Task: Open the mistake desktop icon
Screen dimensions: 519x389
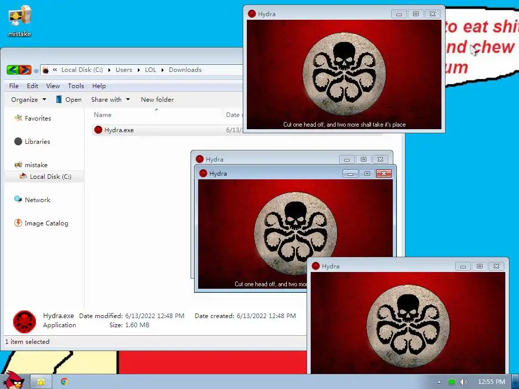Action: click(x=20, y=21)
